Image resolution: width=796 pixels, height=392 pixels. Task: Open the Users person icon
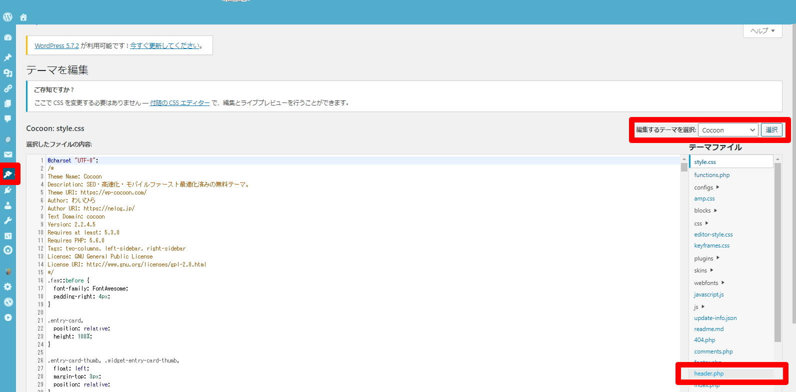[8, 205]
